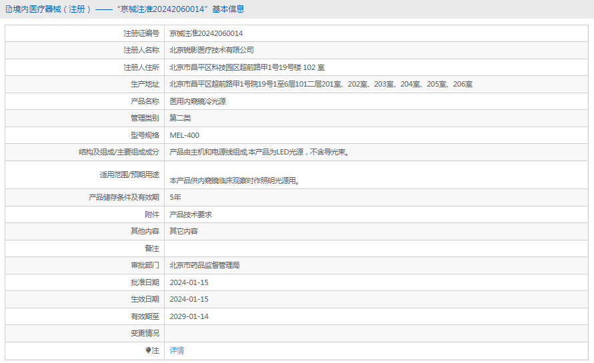Click the production address value listing 201室 to 206室
Viewport: 594px width, 363px height.
[321, 84]
